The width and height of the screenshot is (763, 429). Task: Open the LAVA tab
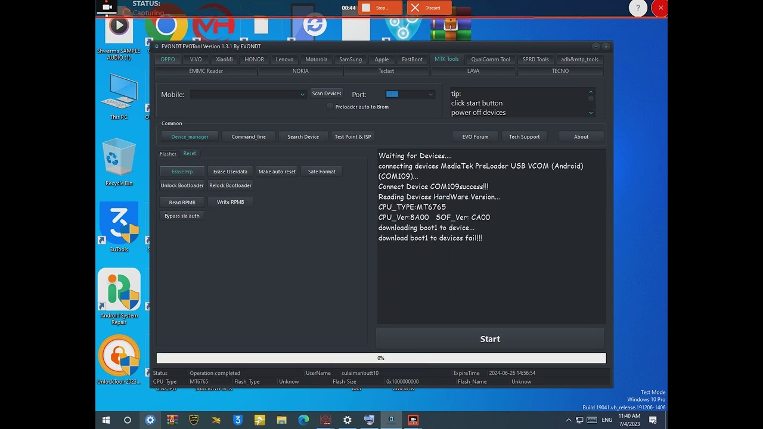tap(473, 71)
